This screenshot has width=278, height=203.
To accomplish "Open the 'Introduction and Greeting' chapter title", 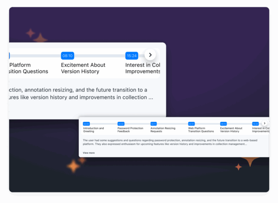I will coord(94,130).
